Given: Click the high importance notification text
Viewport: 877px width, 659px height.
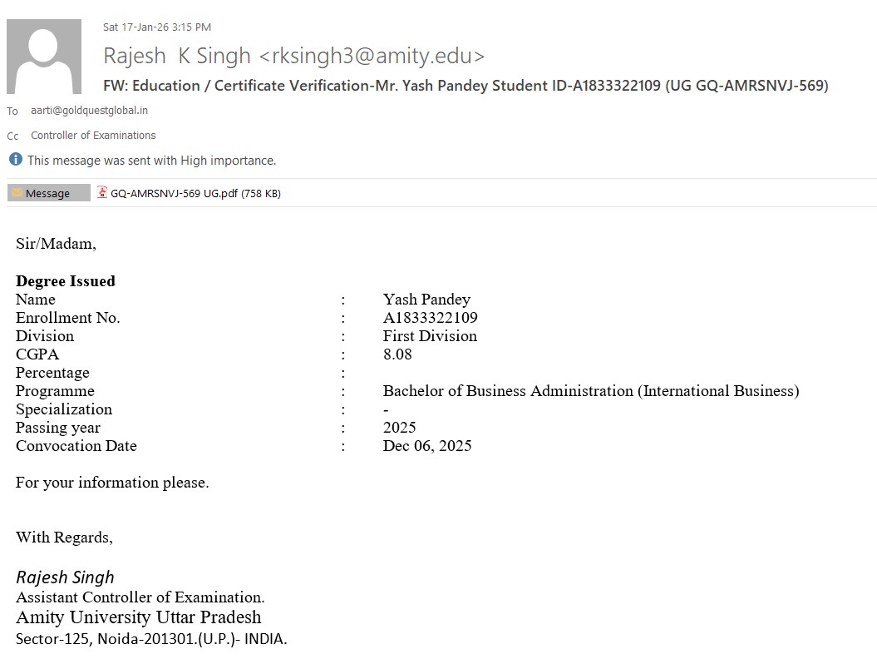Looking at the screenshot, I should [x=151, y=160].
